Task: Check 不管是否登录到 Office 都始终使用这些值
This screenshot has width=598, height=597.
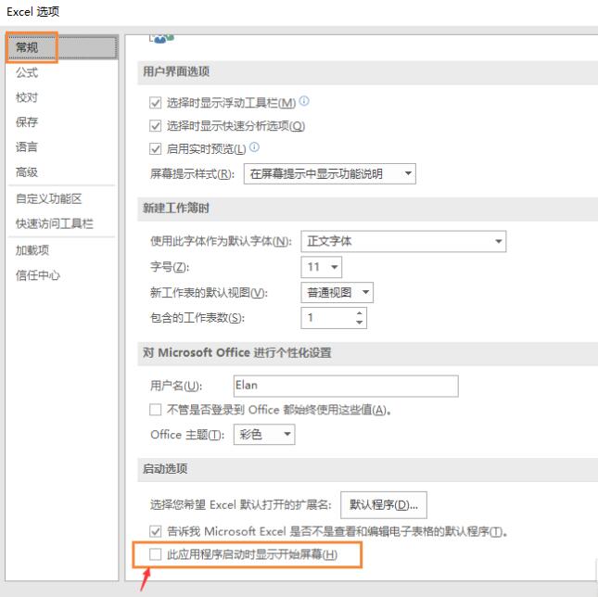Action: click(x=155, y=410)
